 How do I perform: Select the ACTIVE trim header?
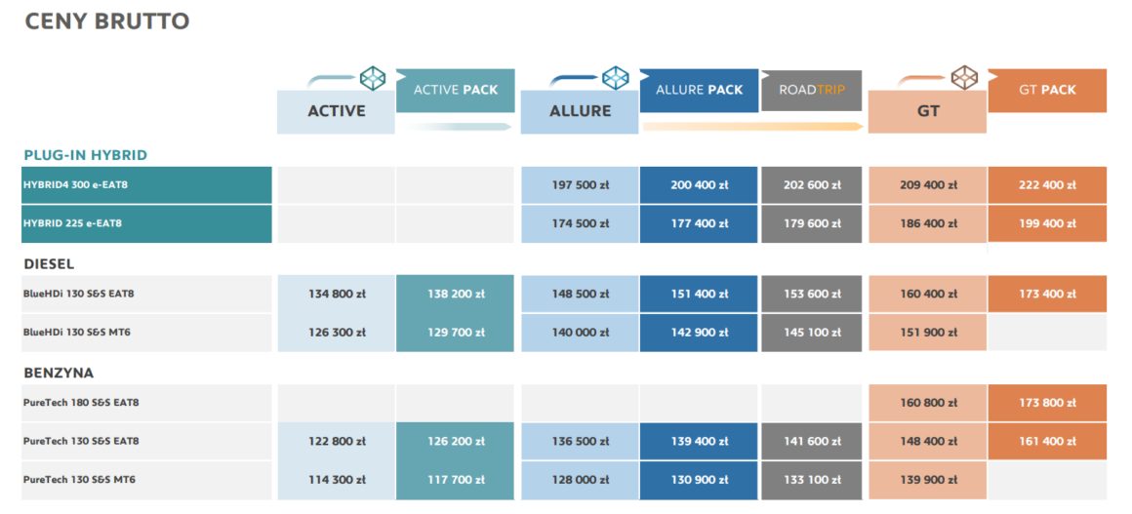coord(336,111)
